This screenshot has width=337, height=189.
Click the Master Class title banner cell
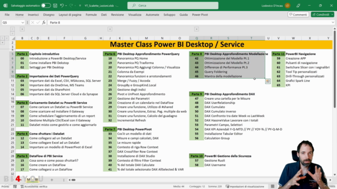174,45
